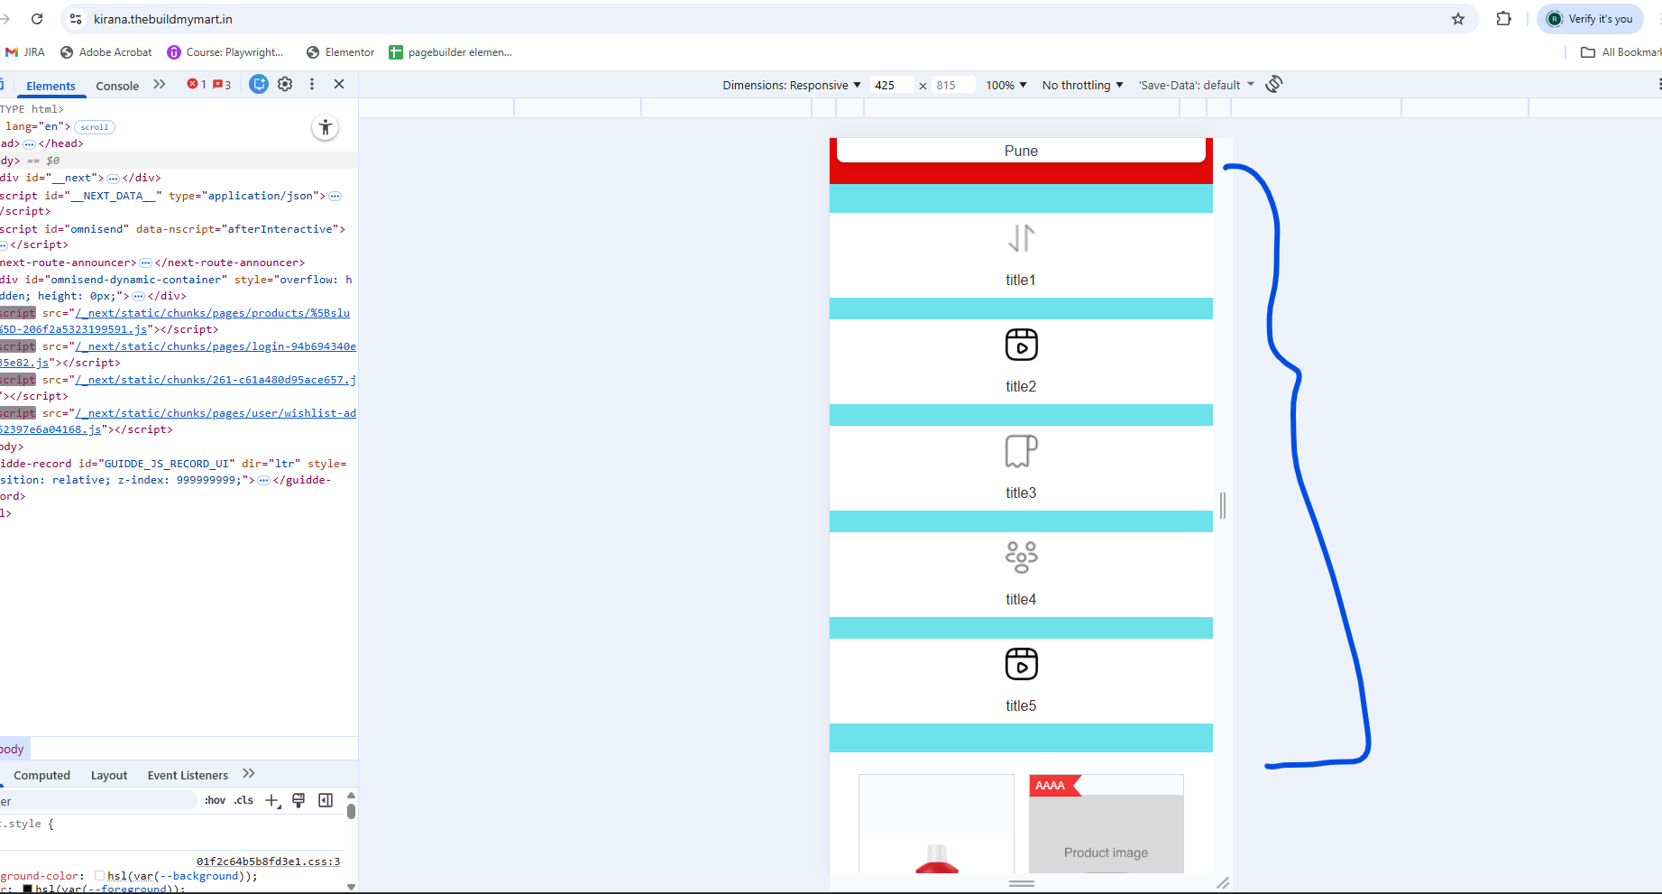Open the All Bookmarks folder
This screenshot has height=894, width=1662.
[1621, 52]
